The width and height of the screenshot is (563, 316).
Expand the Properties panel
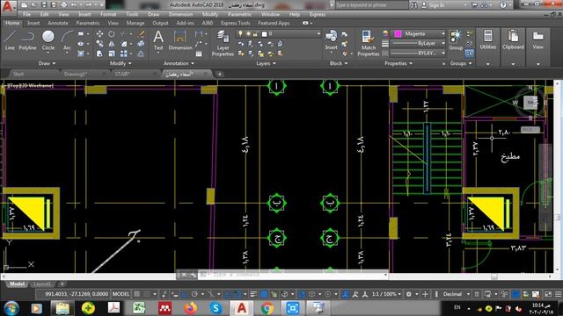tap(398, 63)
